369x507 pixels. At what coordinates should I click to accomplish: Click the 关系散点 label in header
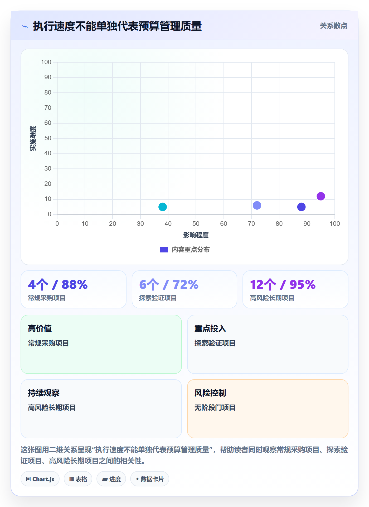pyautogui.click(x=333, y=26)
